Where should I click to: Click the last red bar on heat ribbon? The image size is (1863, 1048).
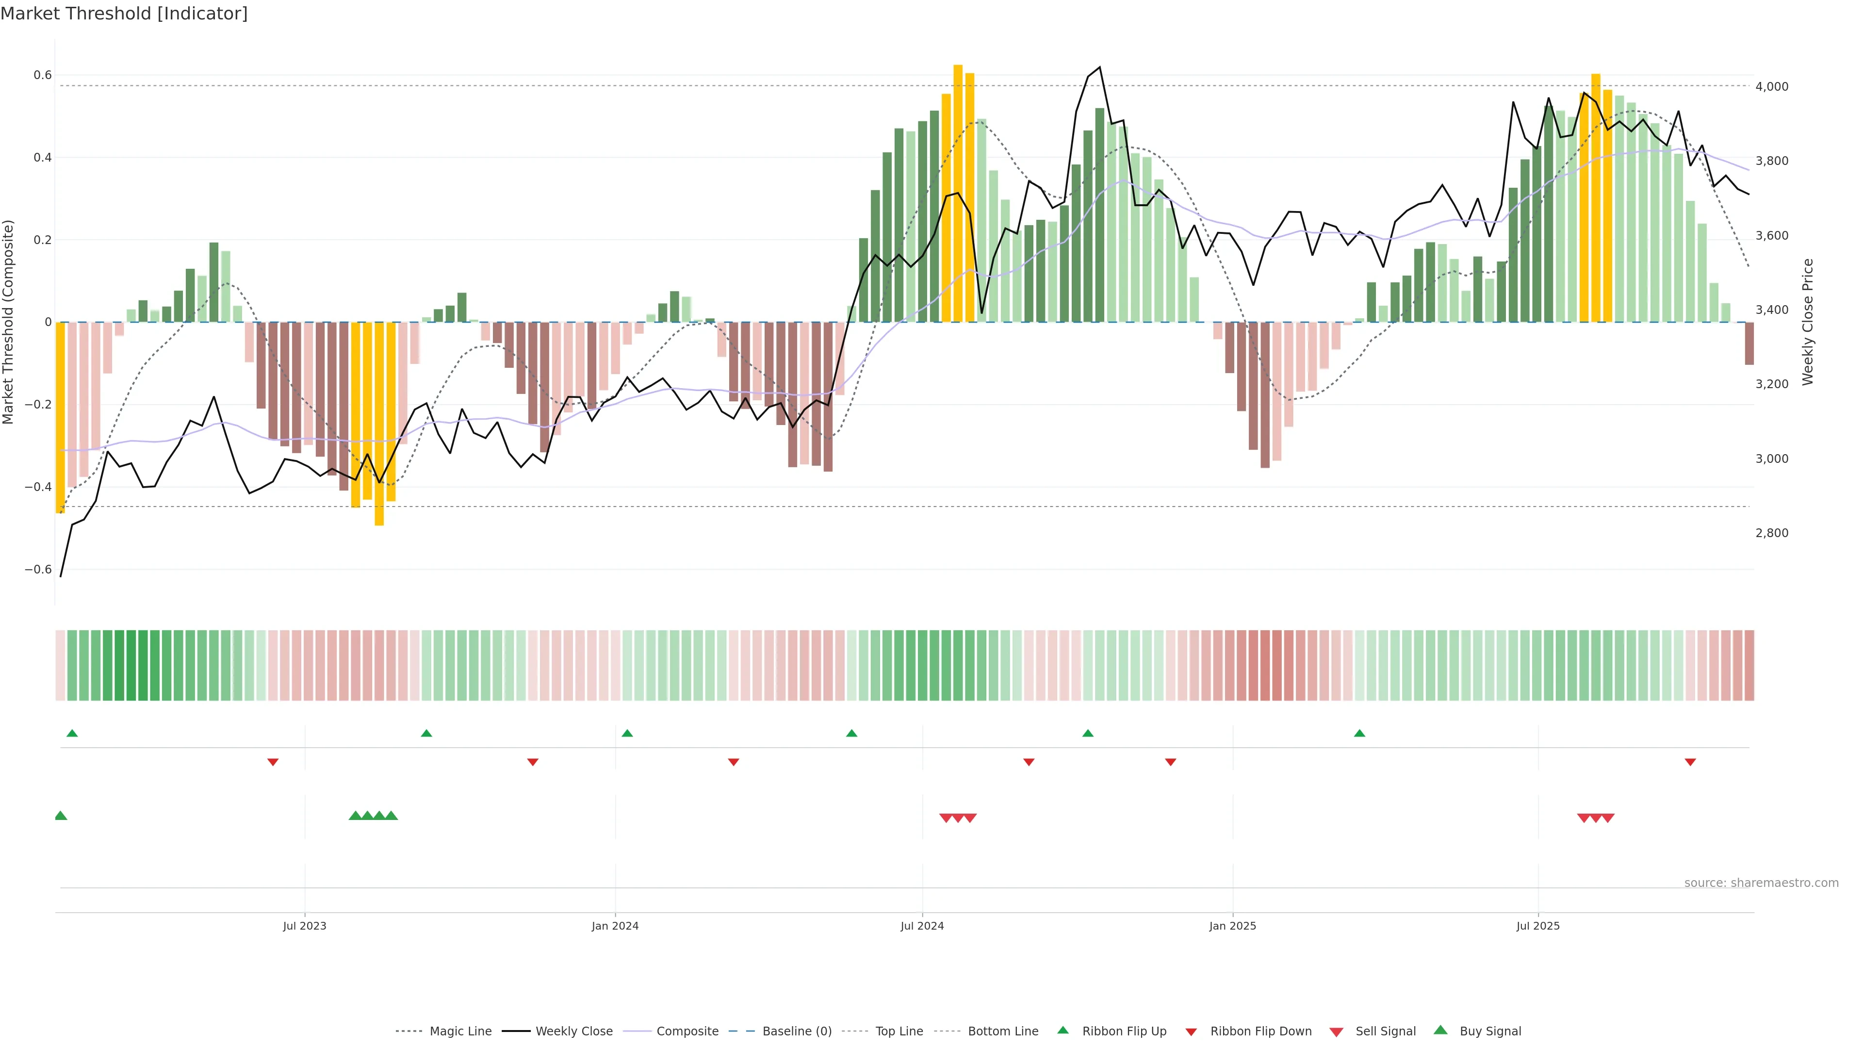(x=1749, y=665)
